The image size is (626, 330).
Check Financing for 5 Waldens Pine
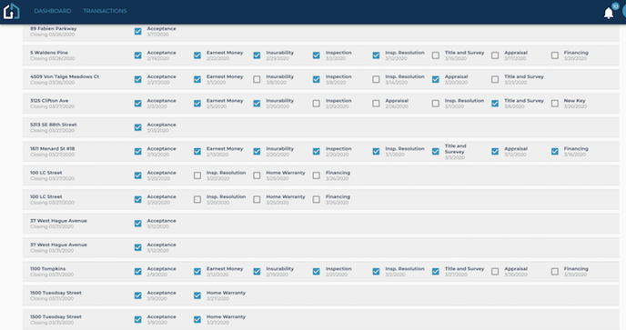pyautogui.click(x=554, y=55)
